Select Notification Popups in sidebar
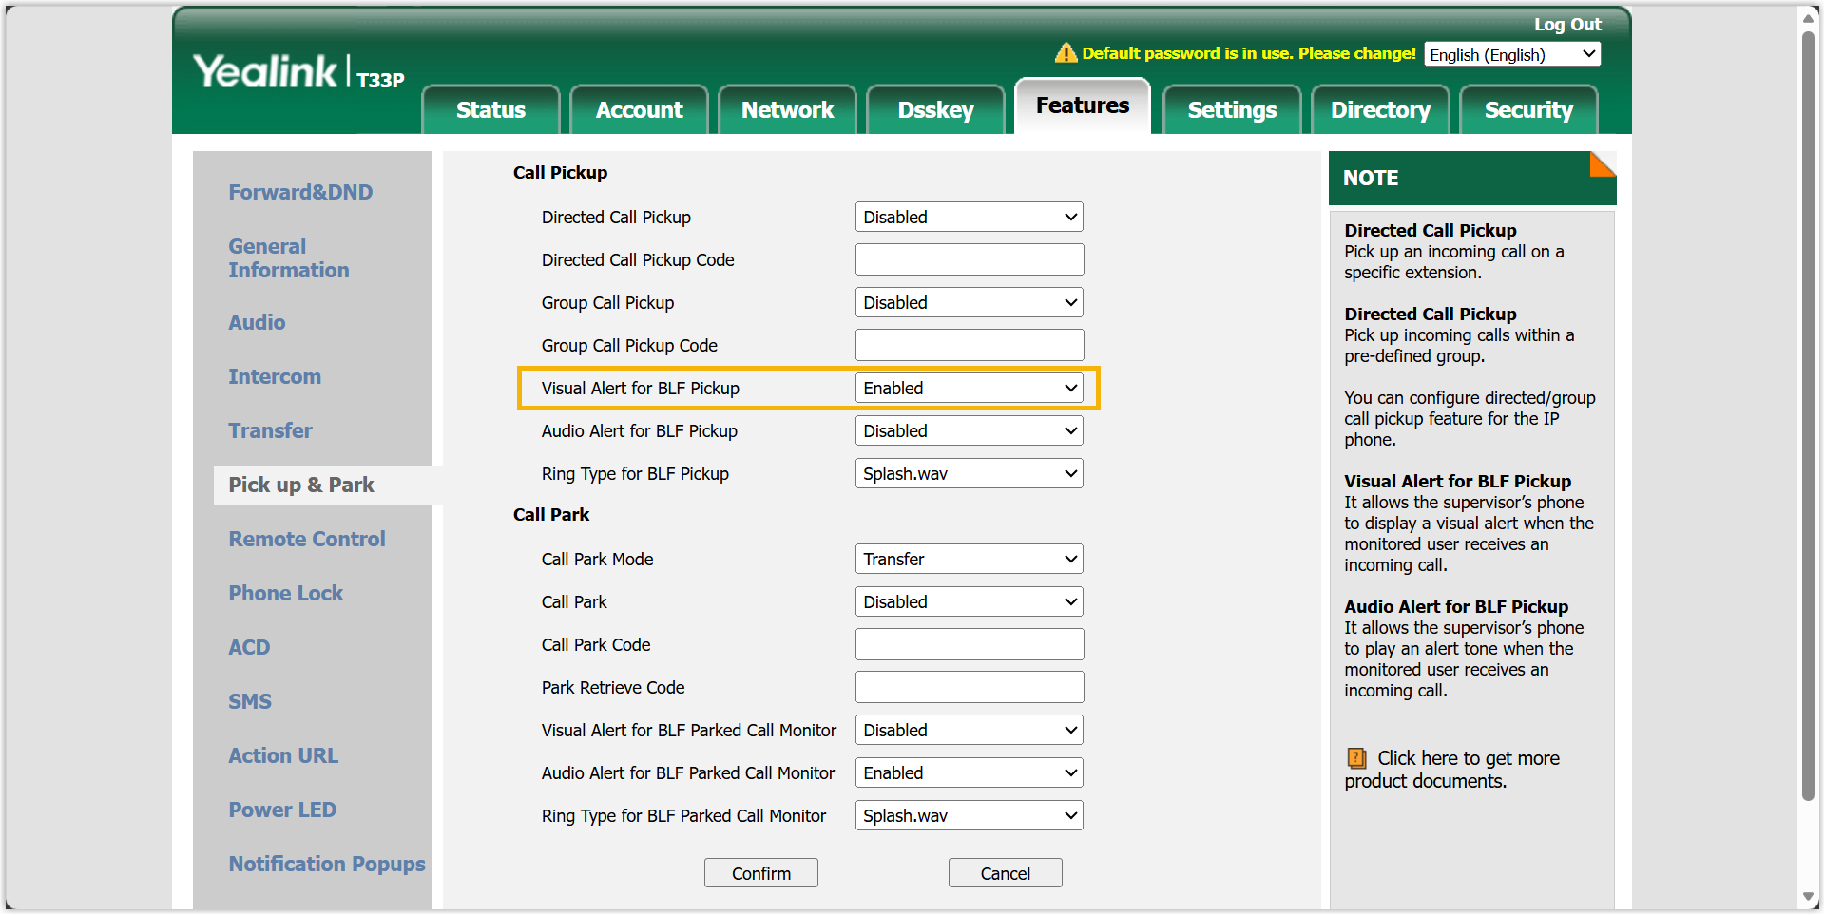1825x915 pixels. coord(327,864)
